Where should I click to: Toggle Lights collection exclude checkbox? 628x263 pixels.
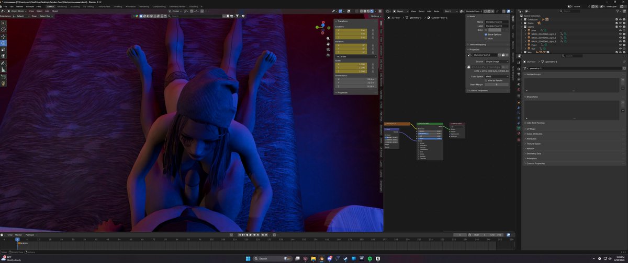[616, 27]
